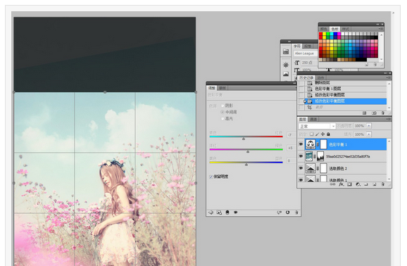
Task: Delete swatch using Swatches trash icon
Action: [375, 64]
